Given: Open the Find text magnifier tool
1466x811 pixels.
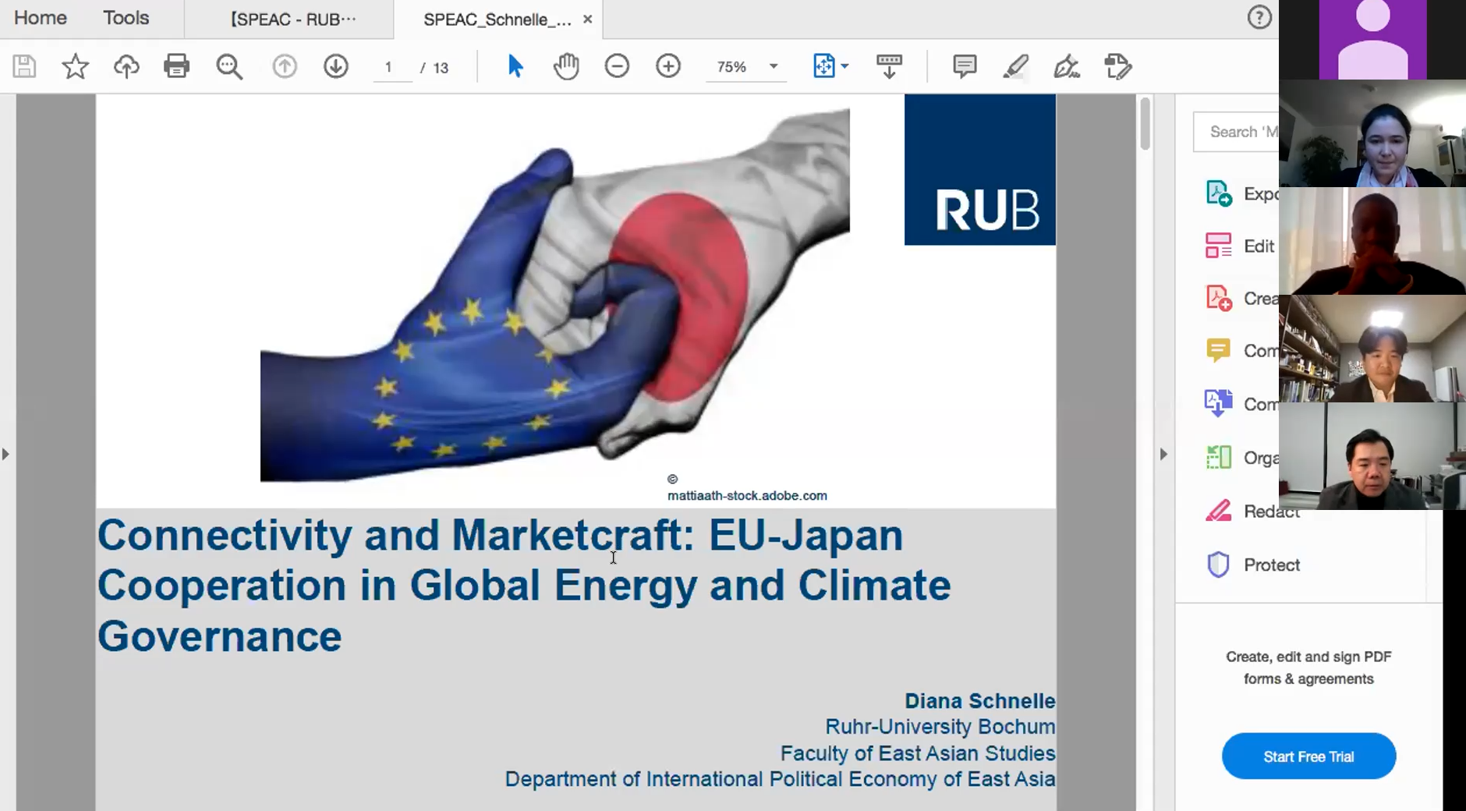Looking at the screenshot, I should [x=228, y=66].
